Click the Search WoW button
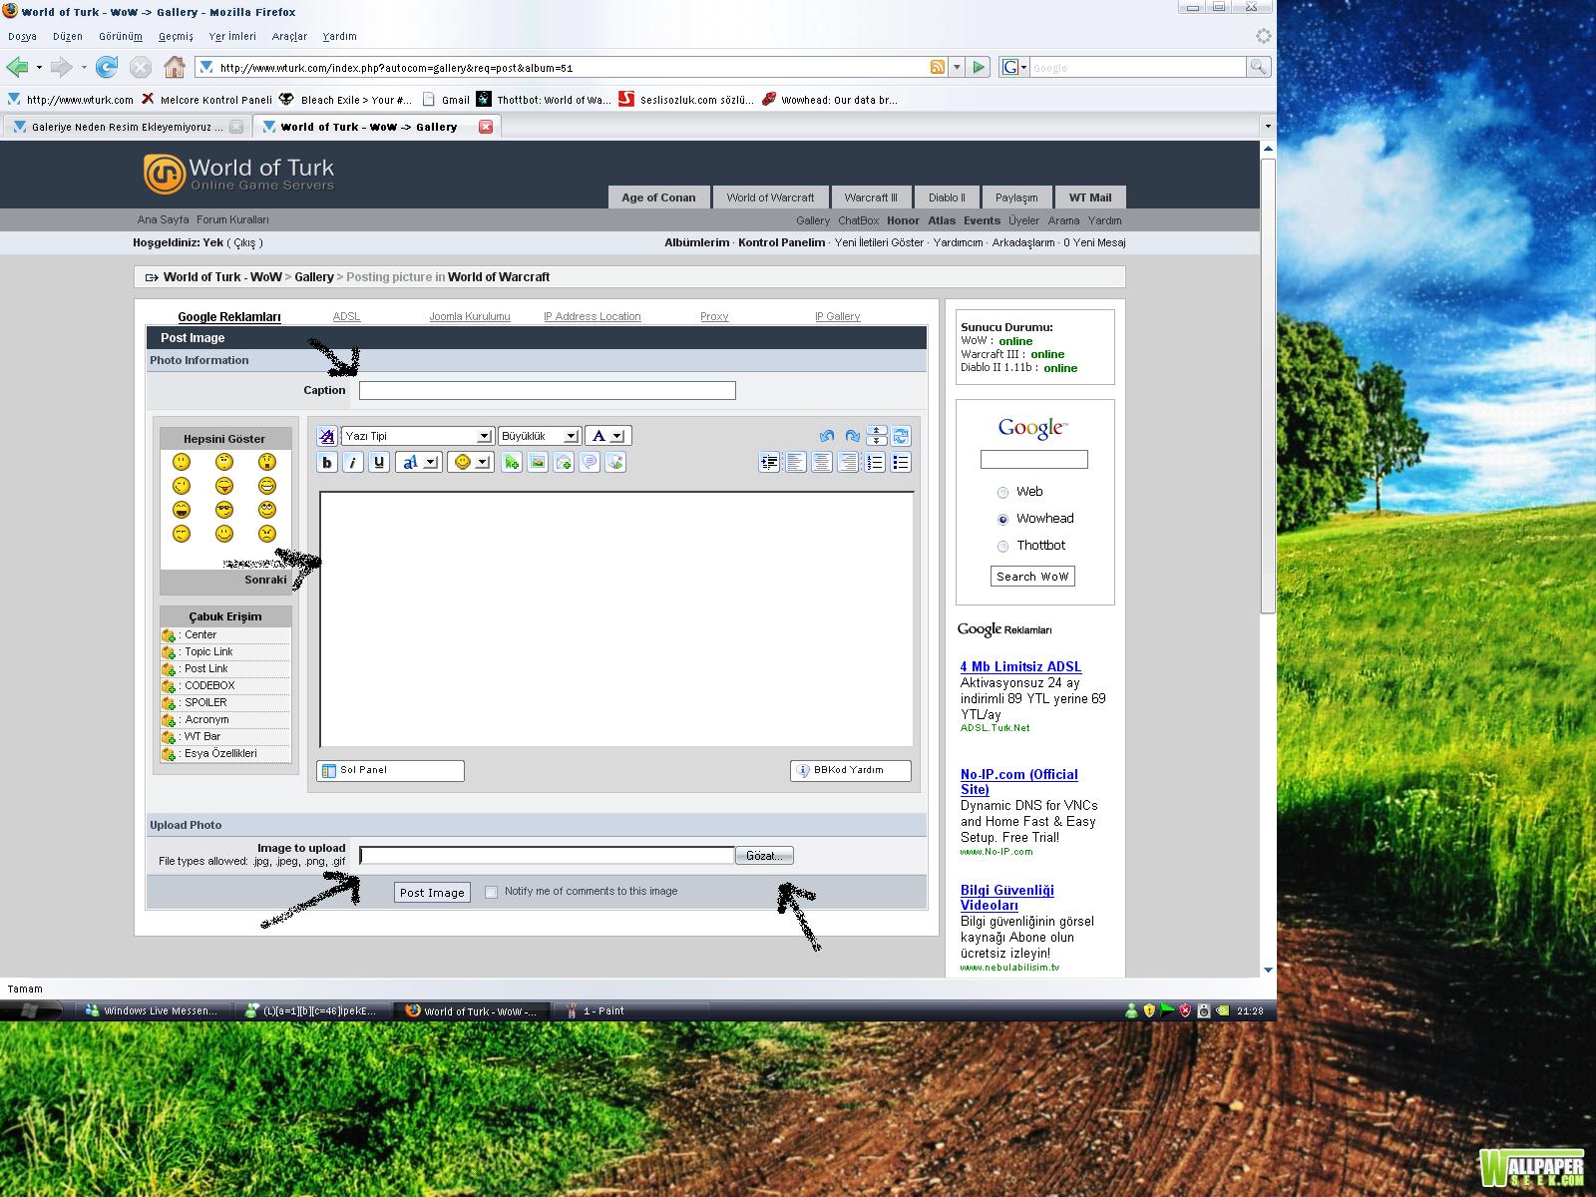Viewport: 1596px width, 1197px height. tap(1032, 577)
